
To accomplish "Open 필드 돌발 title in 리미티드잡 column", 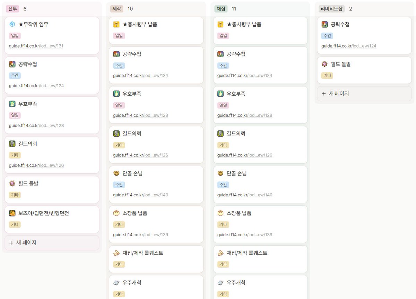I will point(341,64).
